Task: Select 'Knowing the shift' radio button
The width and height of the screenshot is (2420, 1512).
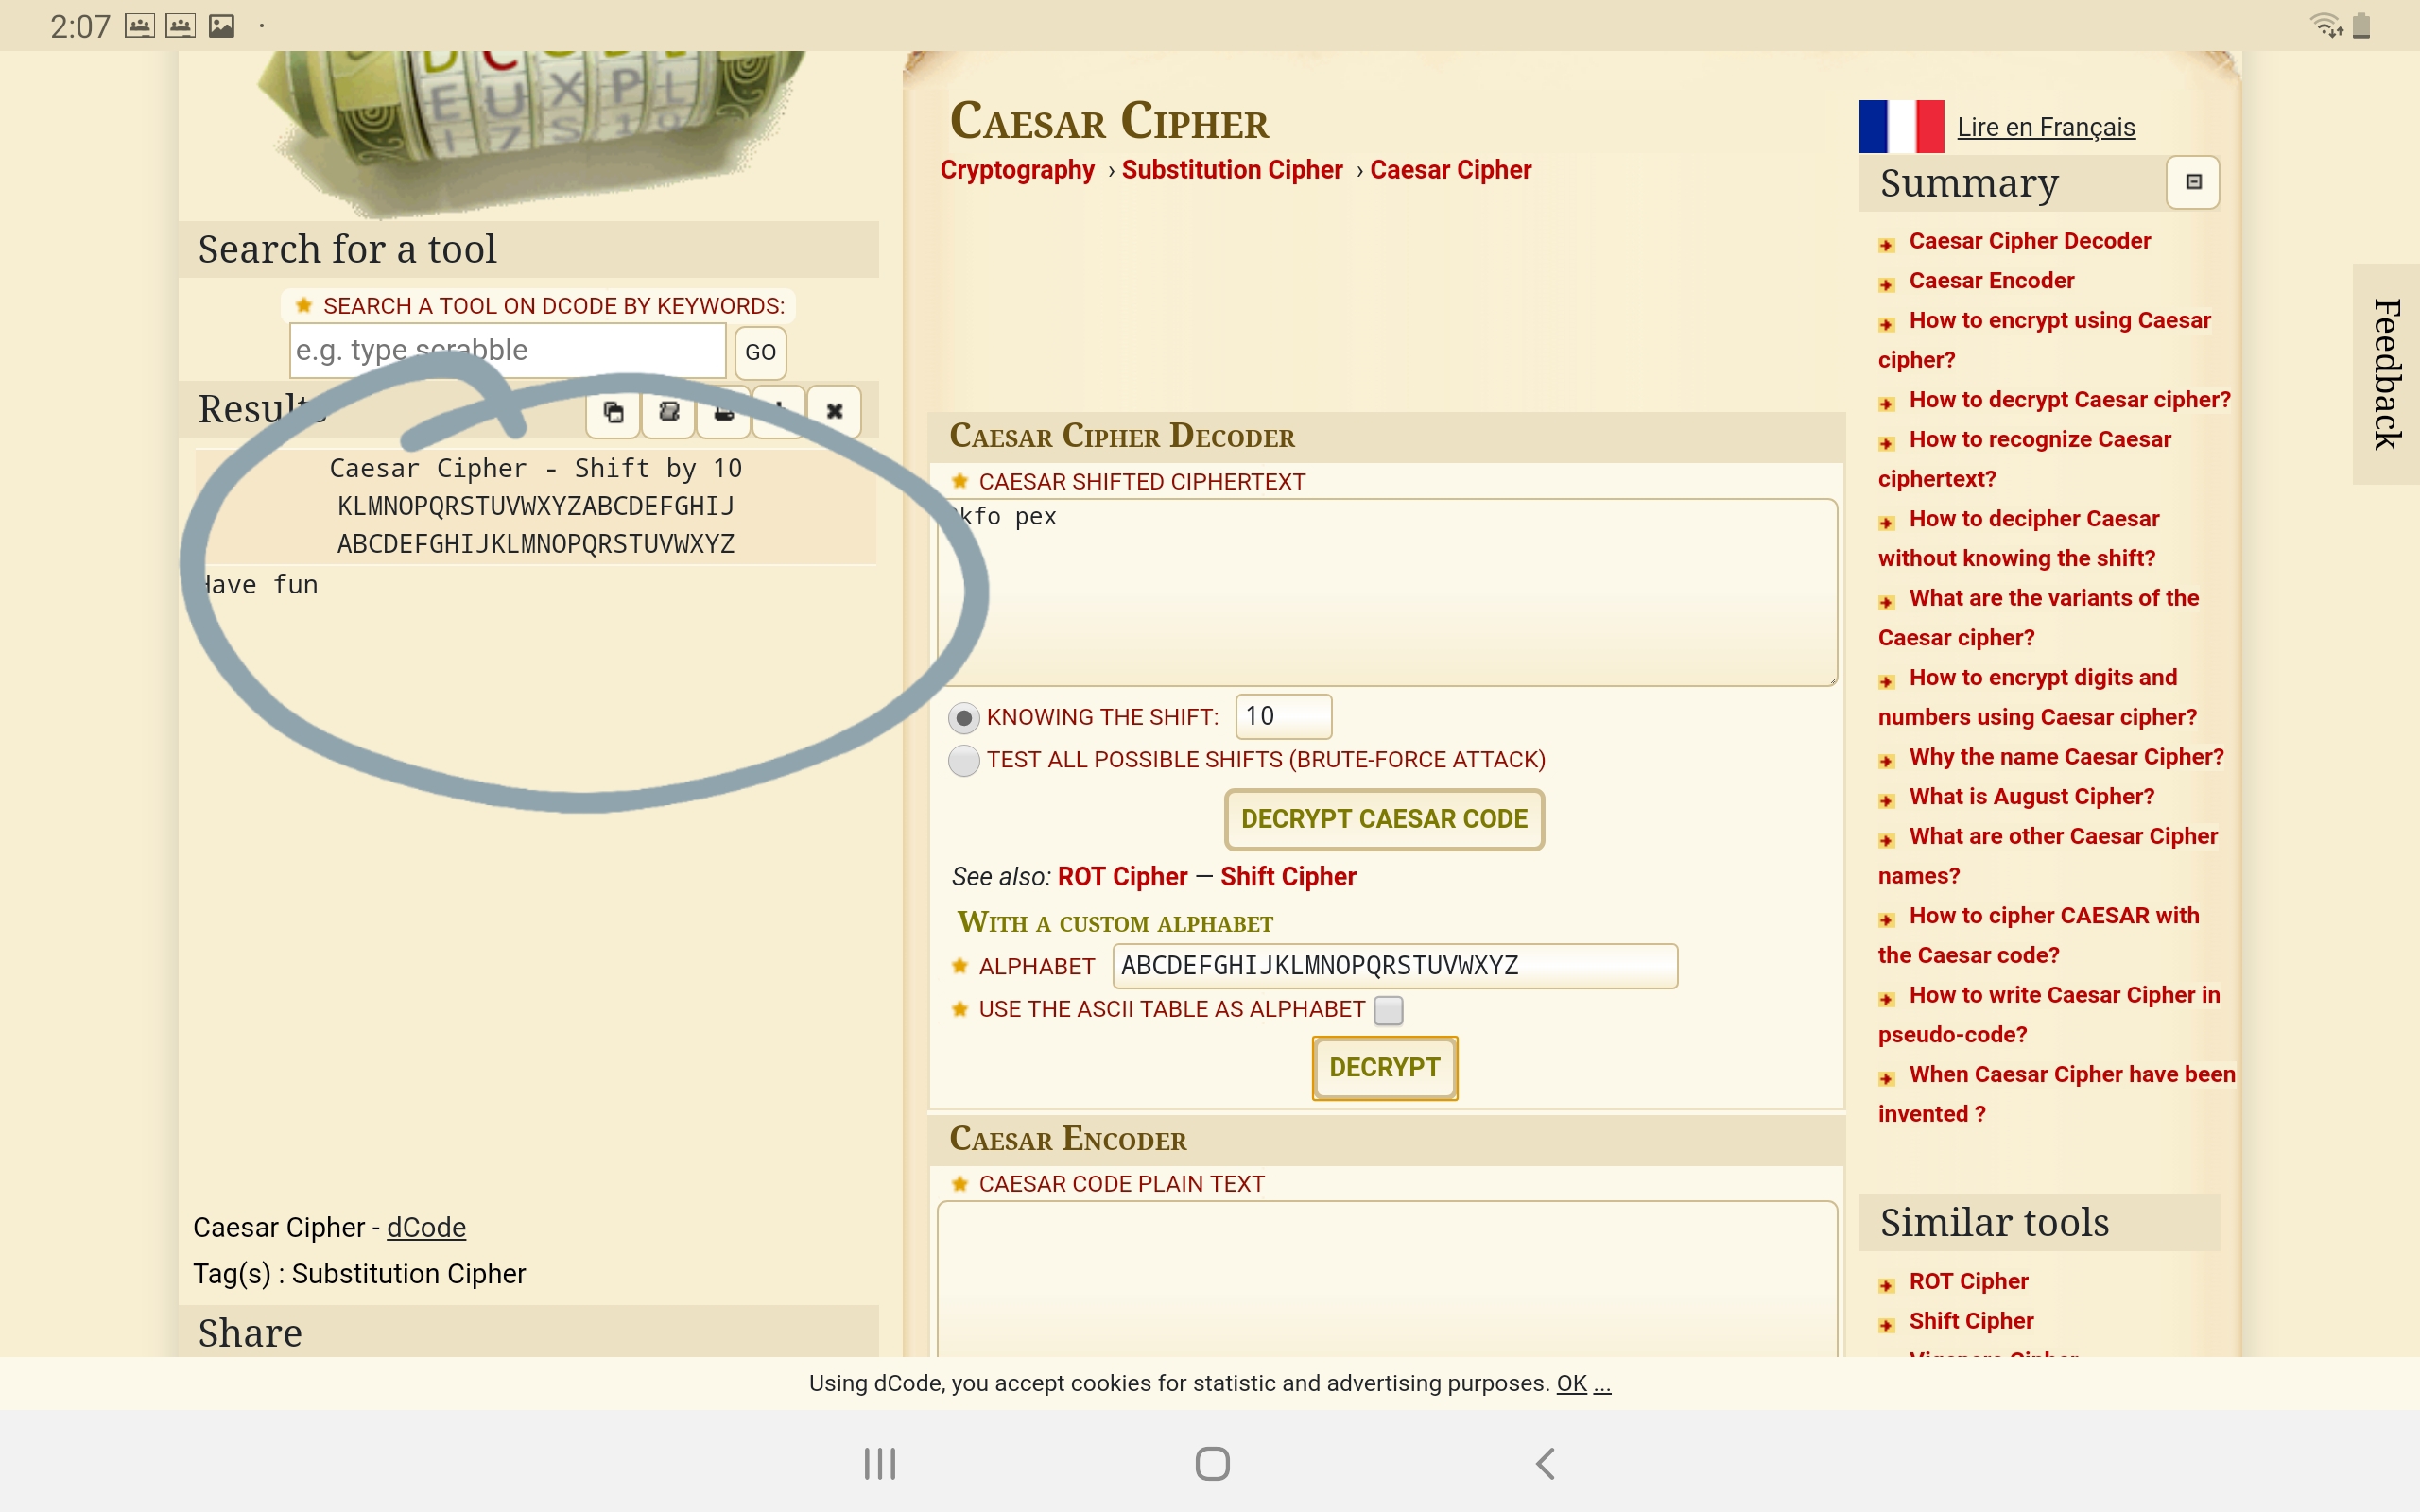Action: [x=963, y=717]
